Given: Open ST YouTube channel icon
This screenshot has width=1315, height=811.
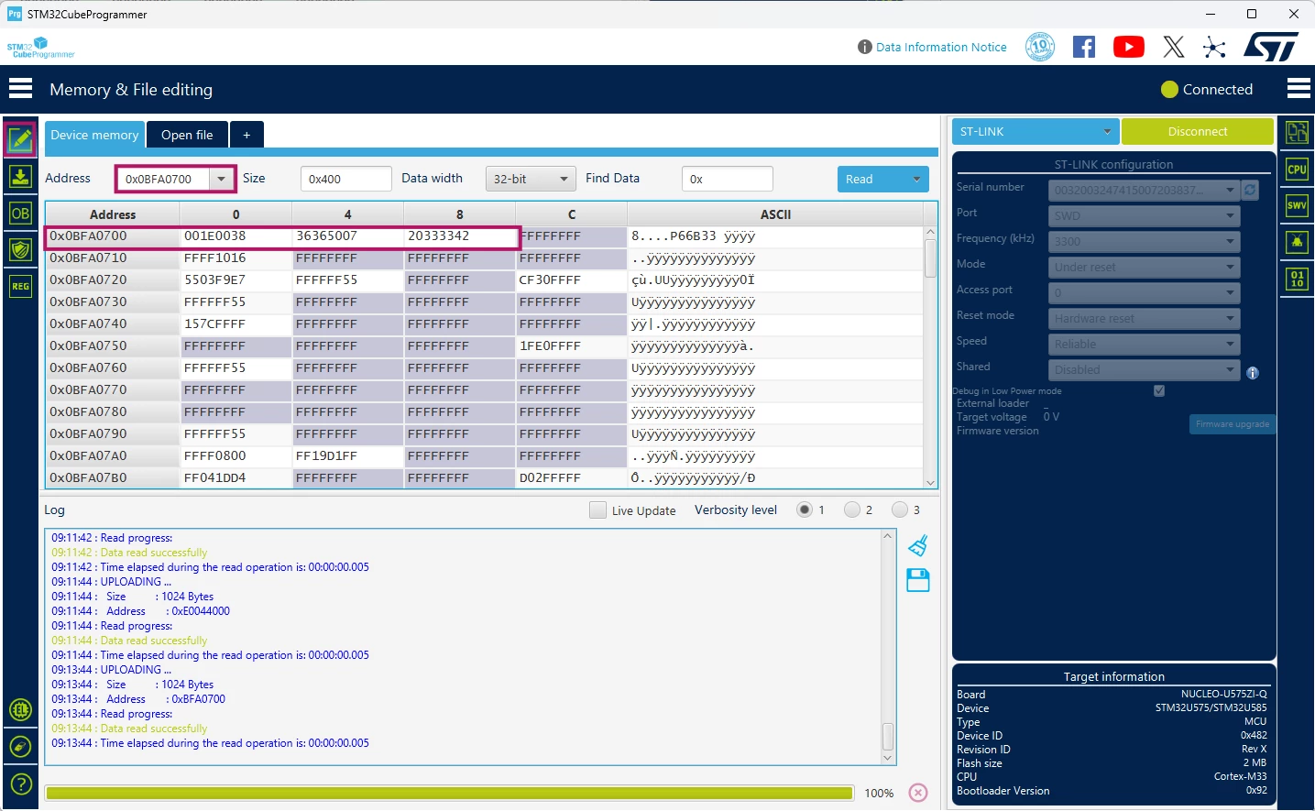Looking at the screenshot, I should click(x=1129, y=47).
